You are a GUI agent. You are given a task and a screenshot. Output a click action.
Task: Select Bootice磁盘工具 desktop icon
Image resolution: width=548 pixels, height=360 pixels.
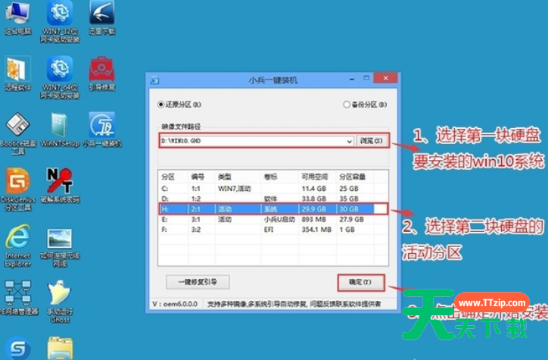18,133
